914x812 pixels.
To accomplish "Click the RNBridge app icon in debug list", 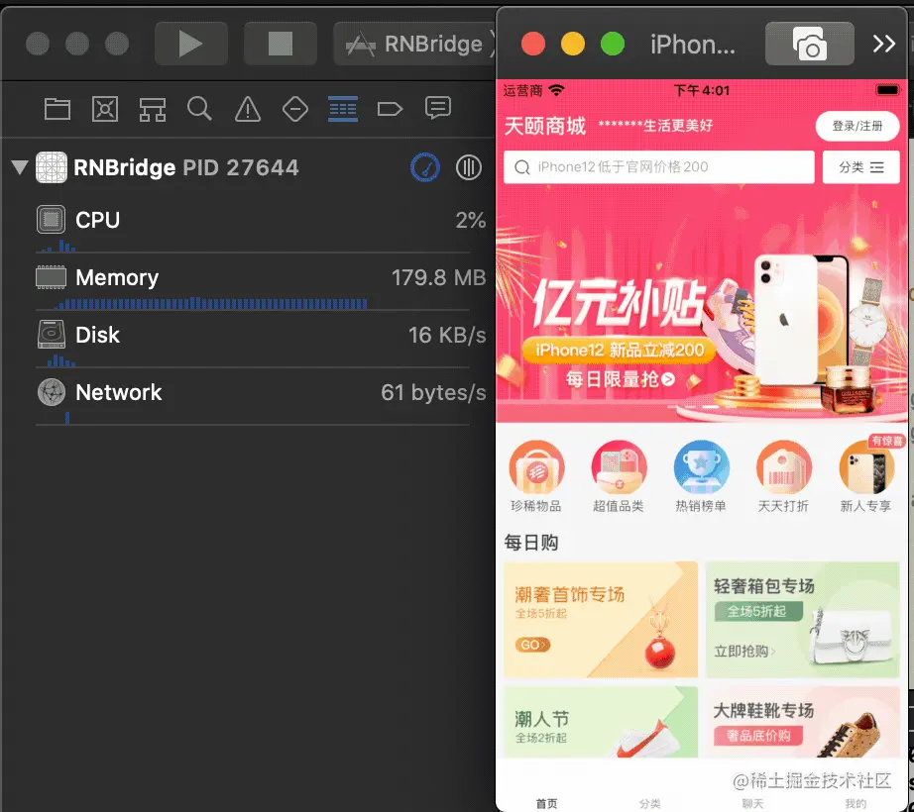I will (52, 167).
